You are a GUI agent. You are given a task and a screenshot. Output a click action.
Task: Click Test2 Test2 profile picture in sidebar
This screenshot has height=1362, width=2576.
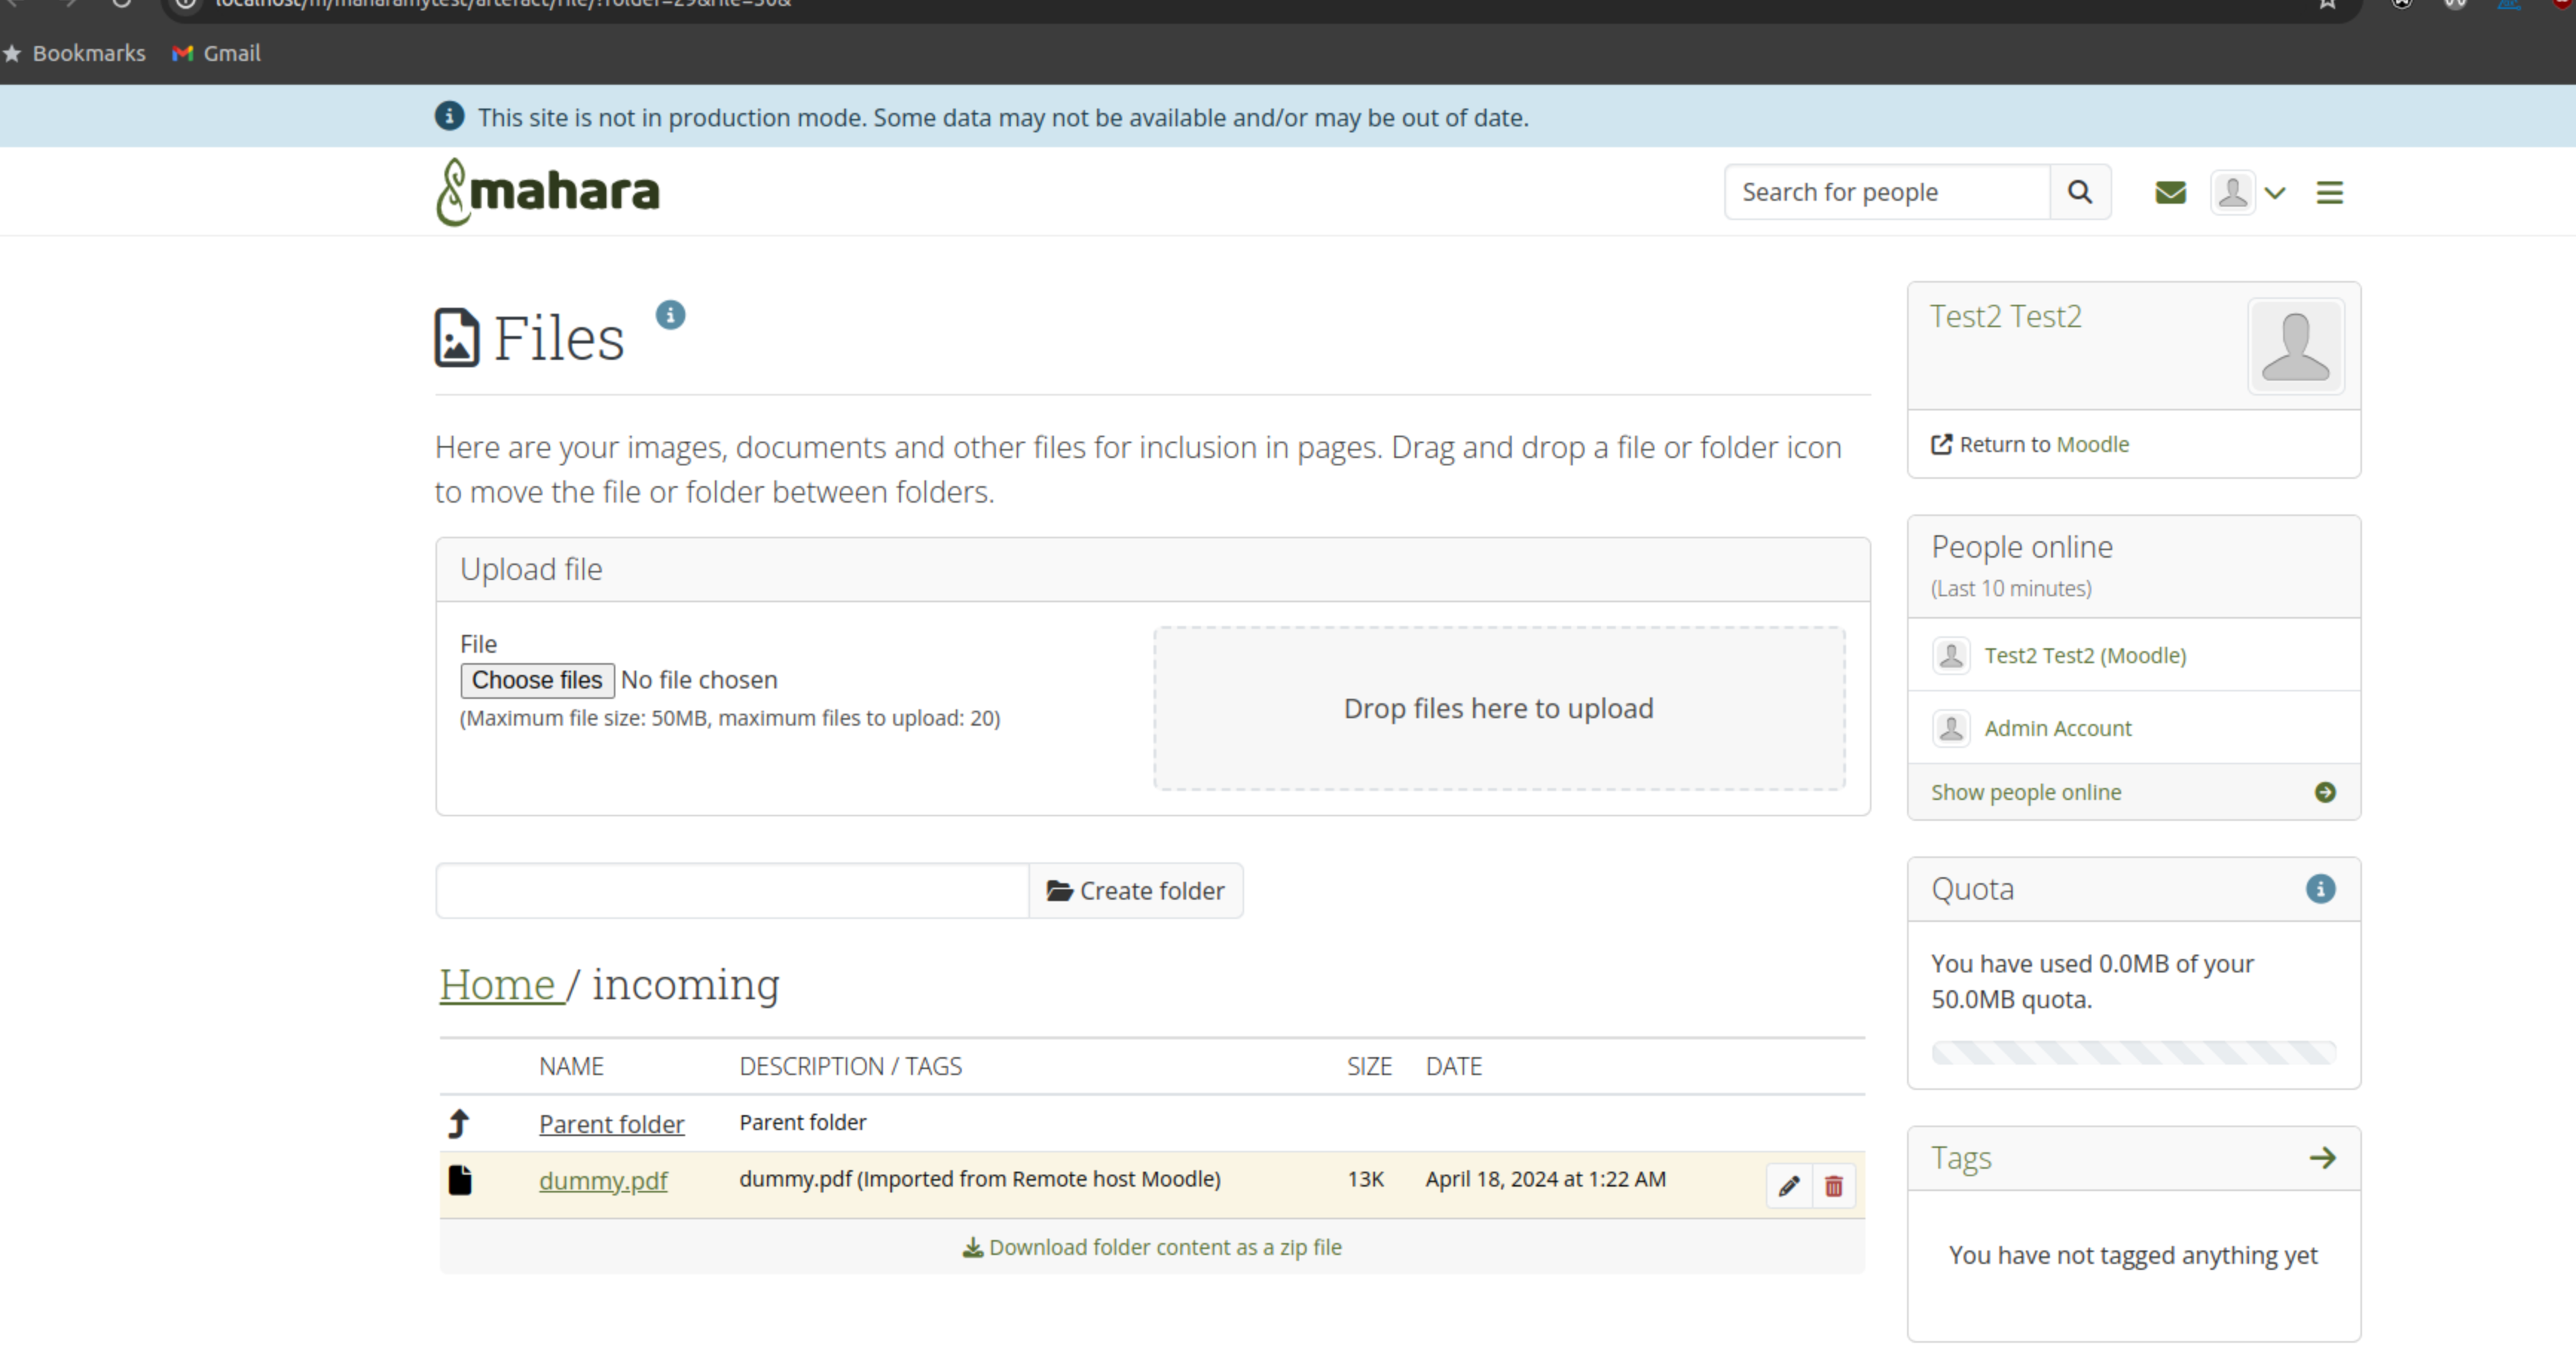(2295, 346)
